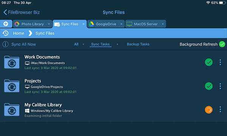Click the iMac/Work Documents path text

pos(48,63)
